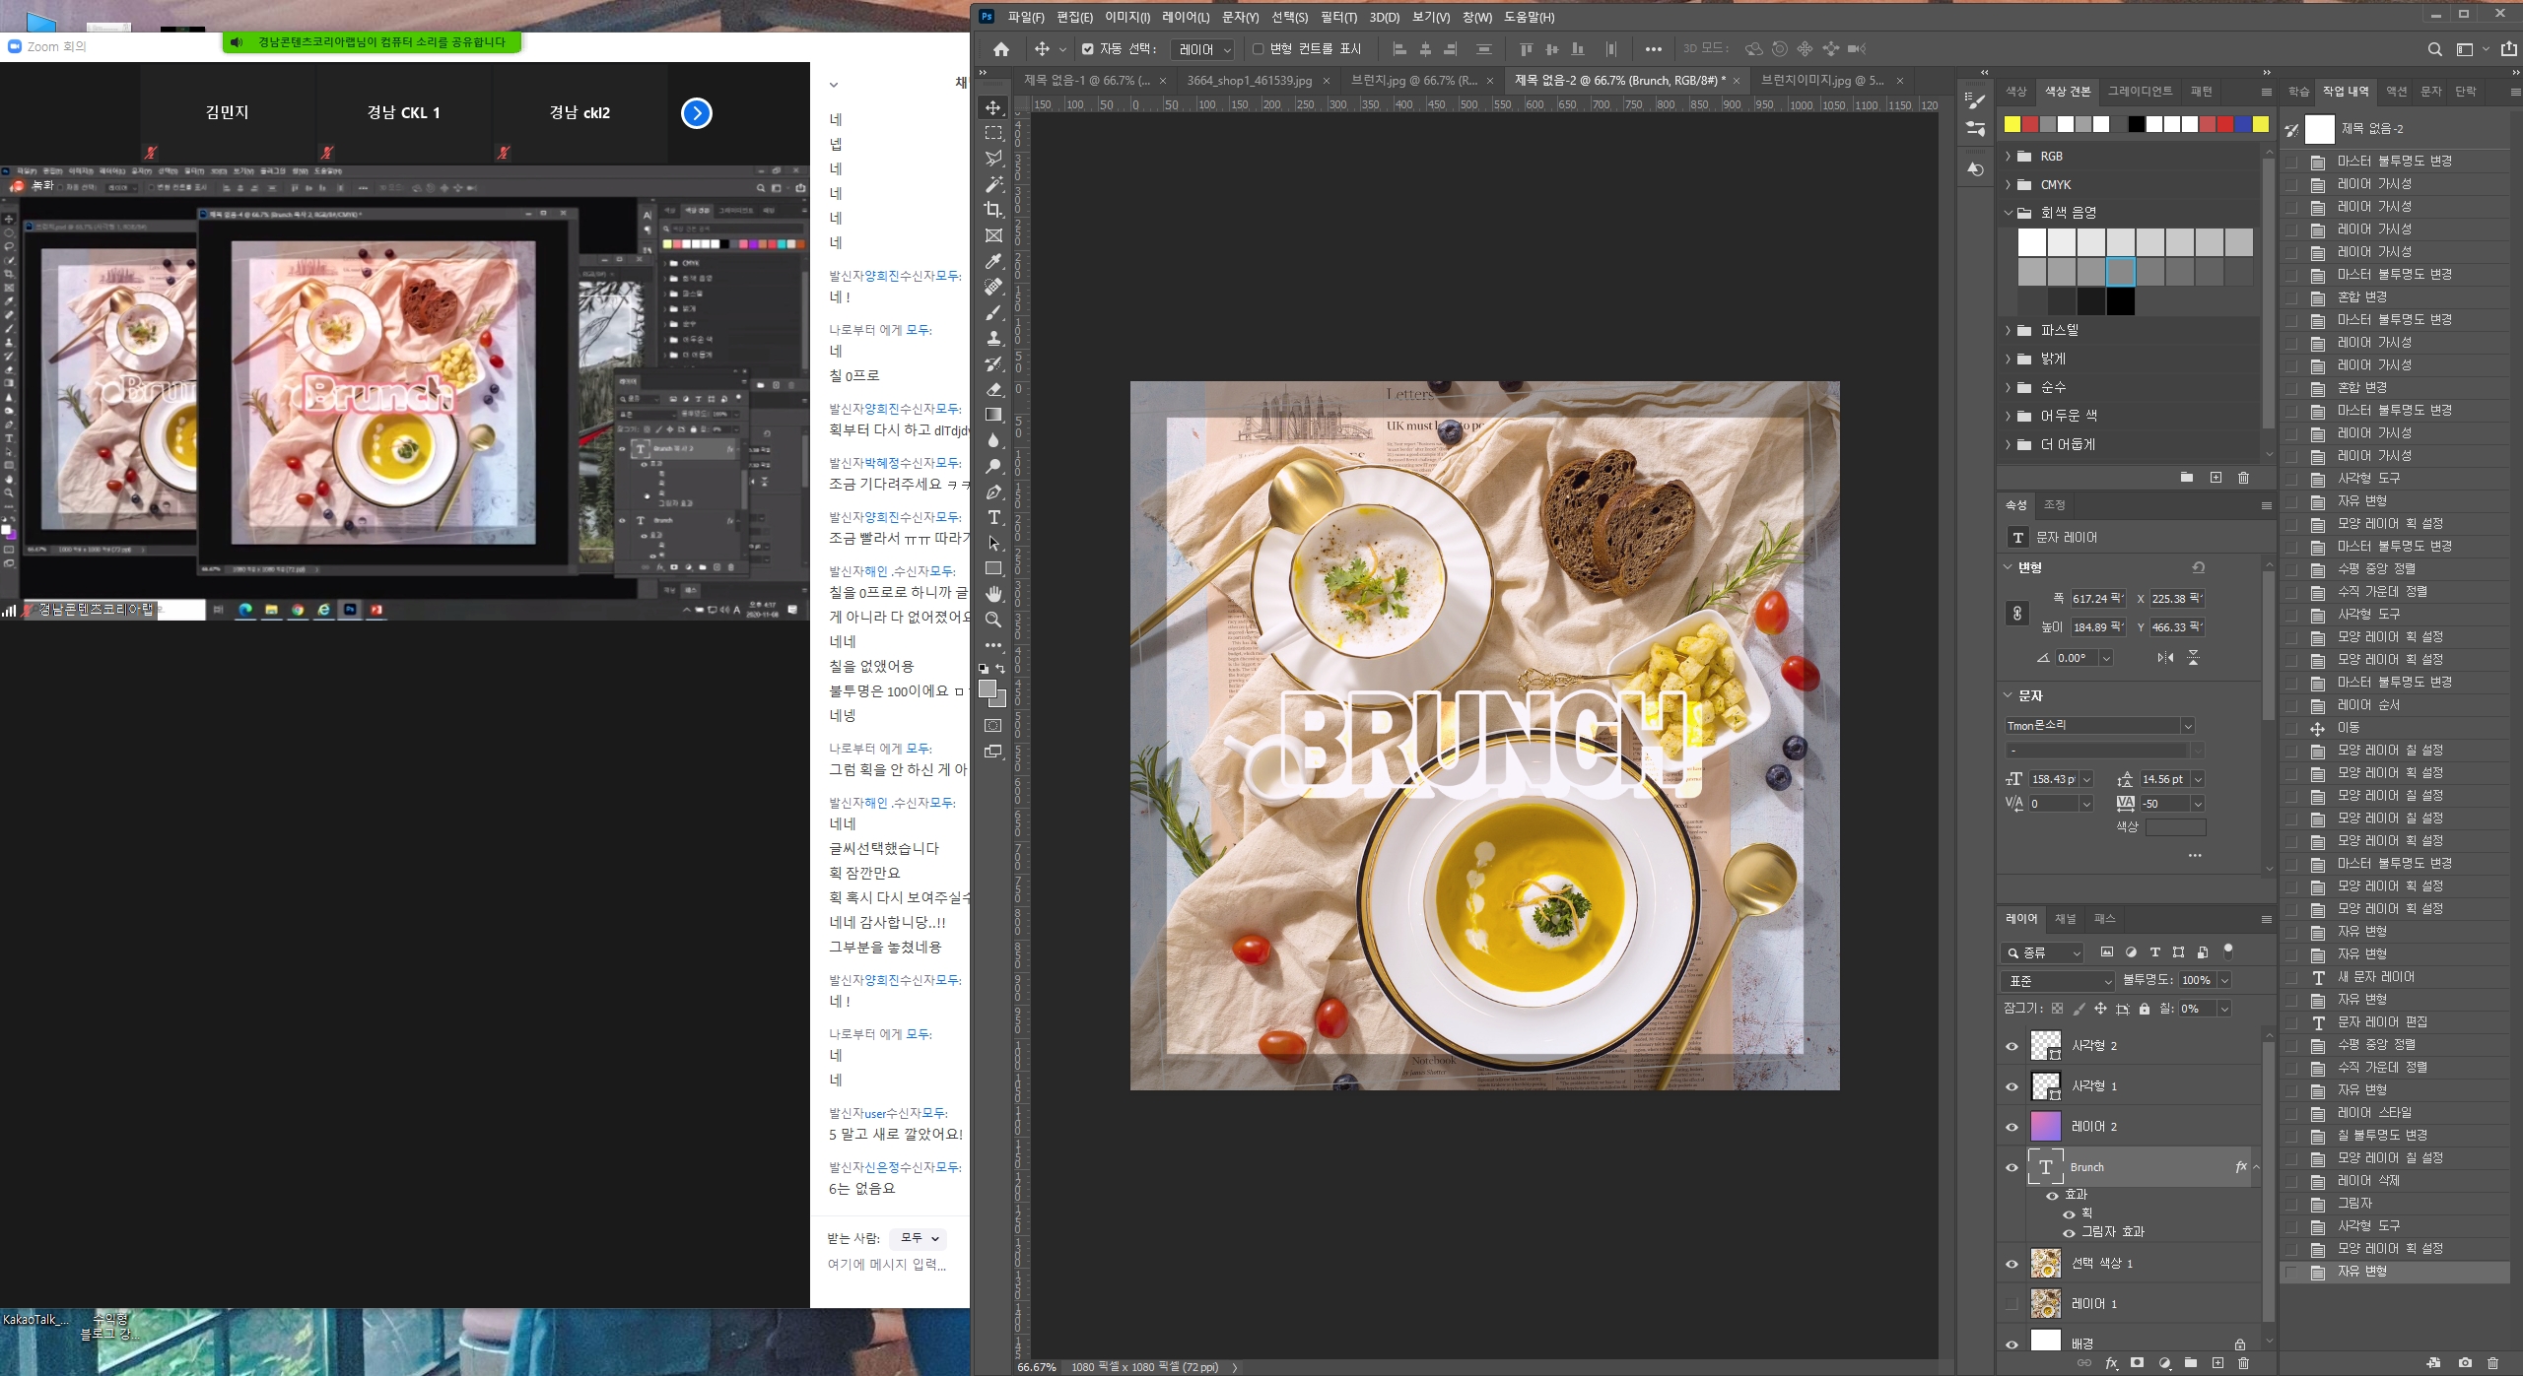Open the 레이어 auto-select dropdown
Image resolution: width=2523 pixels, height=1376 pixels.
click(x=1204, y=49)
